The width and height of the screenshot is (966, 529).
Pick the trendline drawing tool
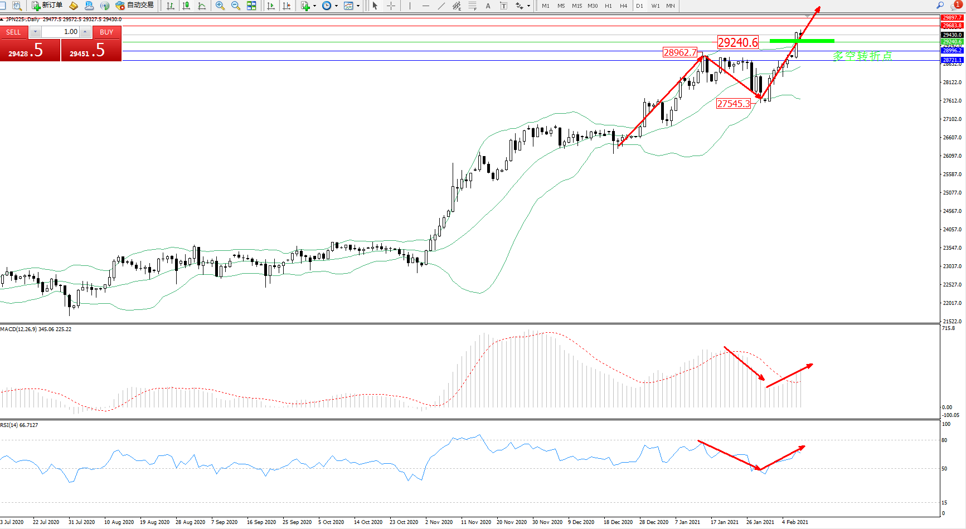pos(441,6)
